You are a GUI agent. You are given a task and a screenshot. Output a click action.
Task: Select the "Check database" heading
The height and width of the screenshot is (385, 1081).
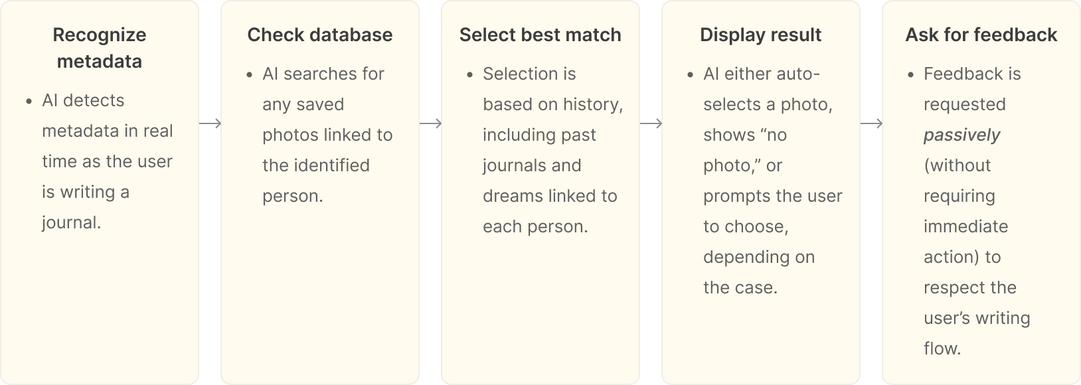[x=320, y=35]
